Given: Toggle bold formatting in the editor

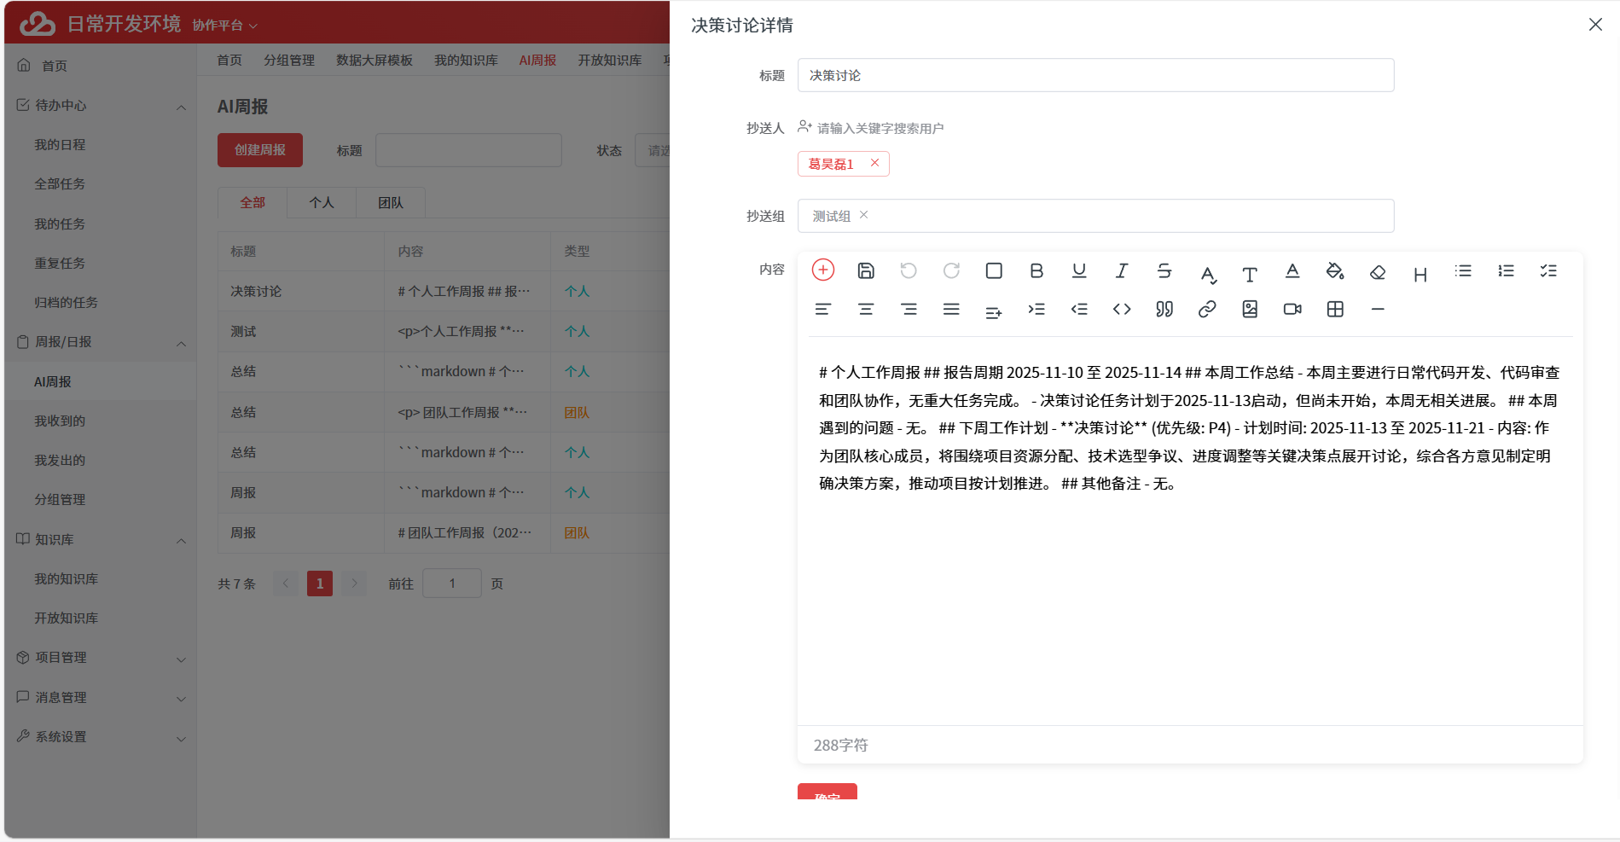Looking at the screenshot, I should [1036, 270].
